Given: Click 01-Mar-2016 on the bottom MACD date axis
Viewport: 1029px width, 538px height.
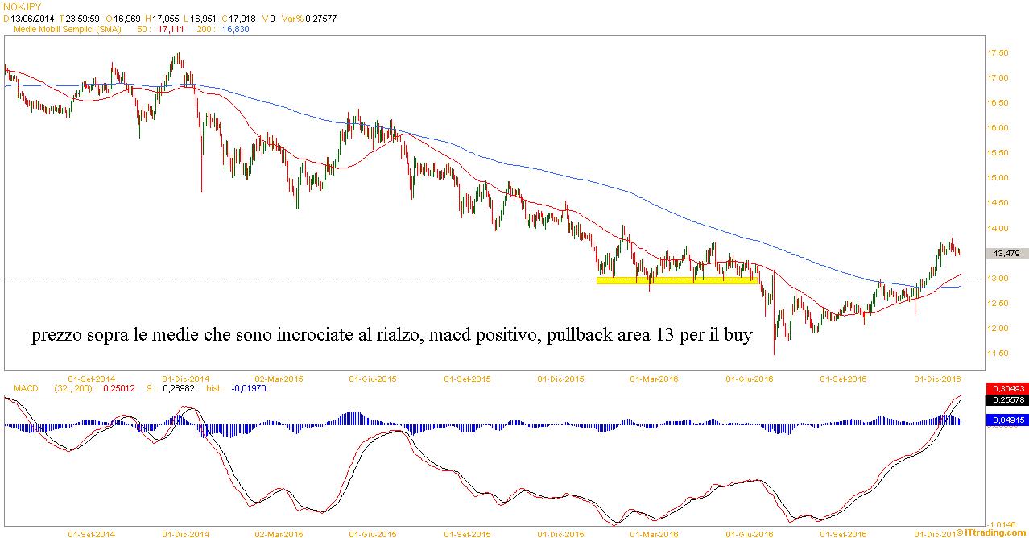Looking at the screenshot, I should click(654, 533).
